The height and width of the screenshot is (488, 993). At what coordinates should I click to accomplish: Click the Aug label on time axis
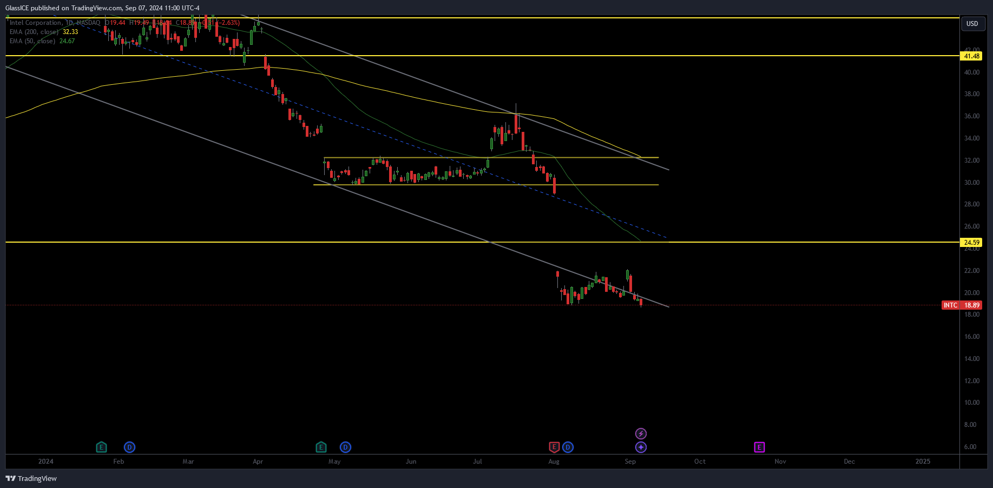(554, 461)
